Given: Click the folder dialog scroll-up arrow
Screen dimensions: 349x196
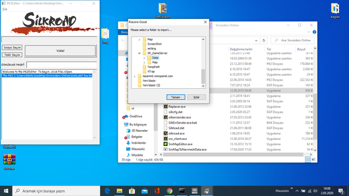Looking at the screenshot, I should pyautogui.click(x=203, y=39).
